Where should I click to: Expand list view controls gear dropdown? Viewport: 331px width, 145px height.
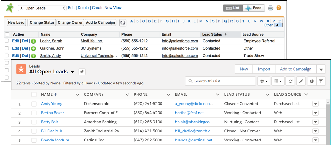point(264,81)
